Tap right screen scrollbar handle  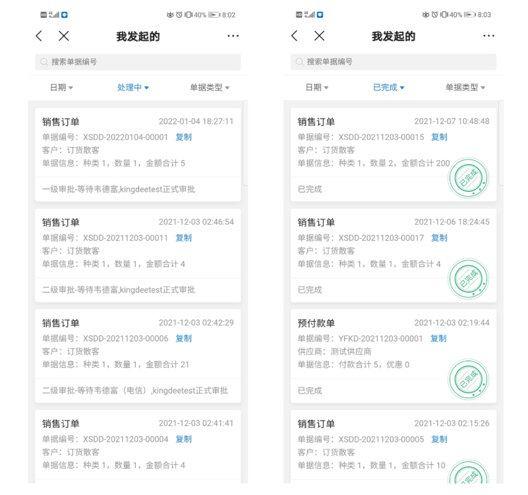(x=501, y=143)
